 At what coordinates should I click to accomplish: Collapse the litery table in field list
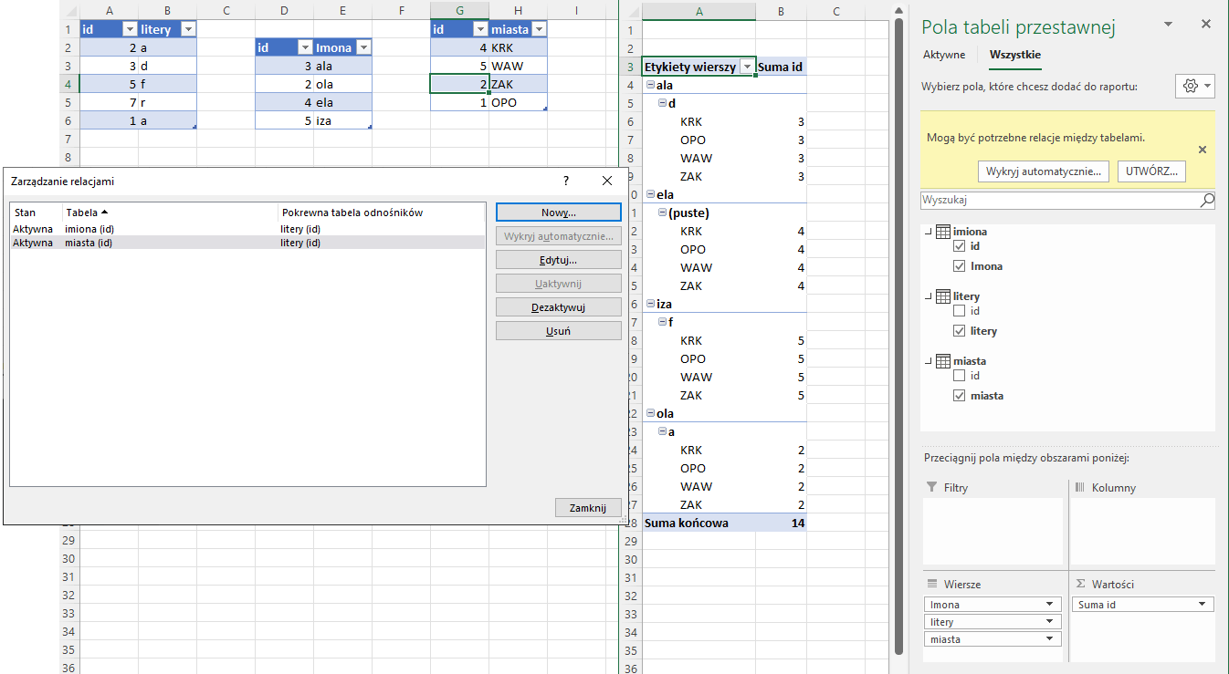[929, 296]
